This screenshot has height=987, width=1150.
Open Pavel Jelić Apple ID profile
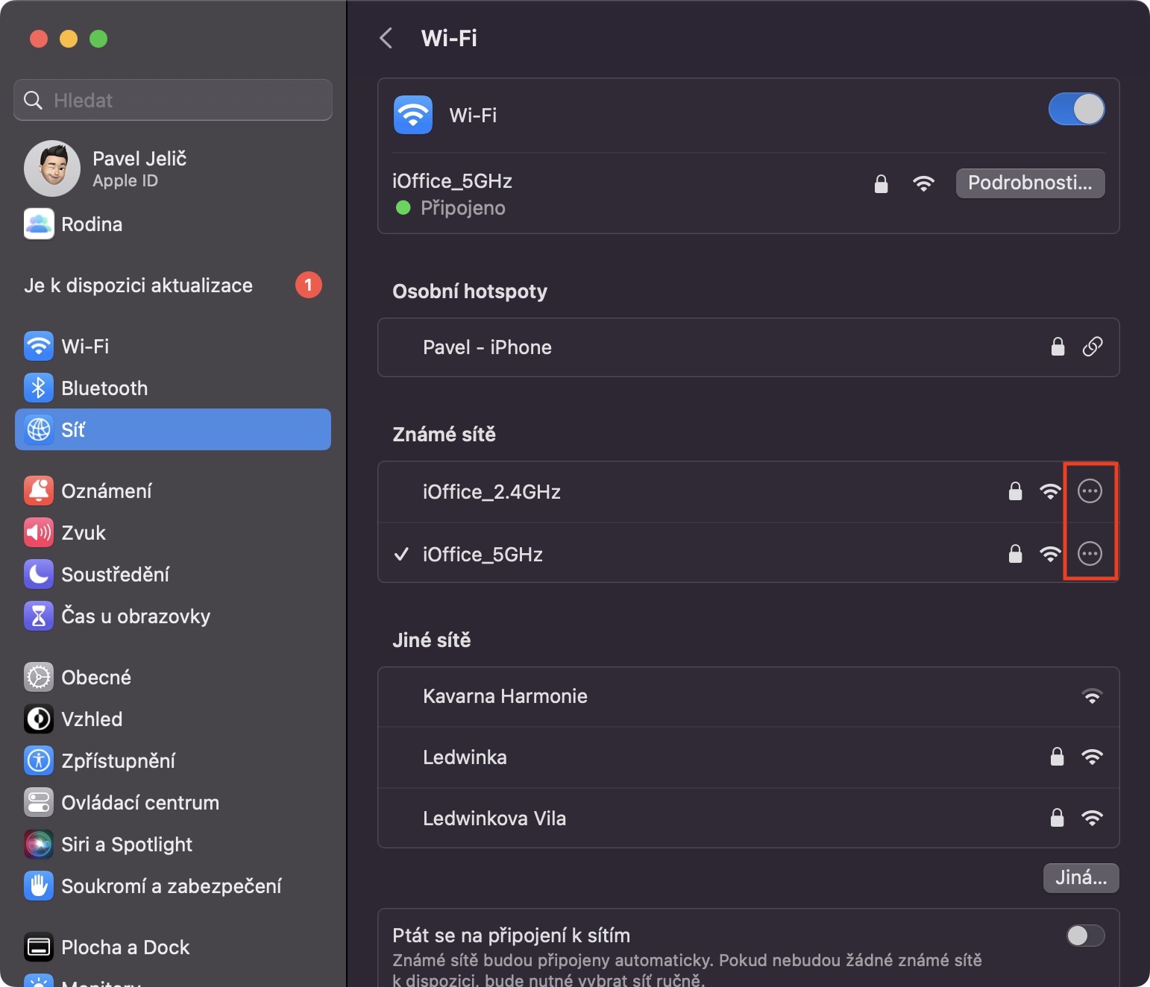click(x=139, y=168)
